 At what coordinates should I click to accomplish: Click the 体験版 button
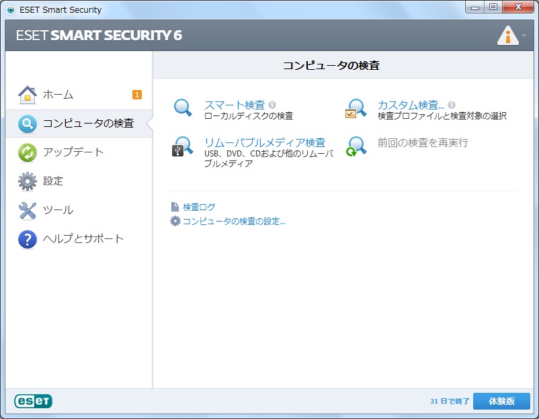point(501,401)
